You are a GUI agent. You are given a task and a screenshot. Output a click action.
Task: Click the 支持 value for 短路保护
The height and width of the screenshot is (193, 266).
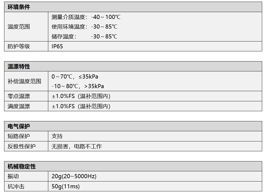[x=57, y=136]
